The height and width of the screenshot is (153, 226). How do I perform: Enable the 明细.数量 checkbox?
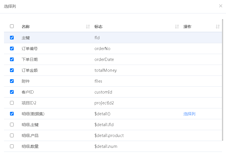[x=12, y=146]
